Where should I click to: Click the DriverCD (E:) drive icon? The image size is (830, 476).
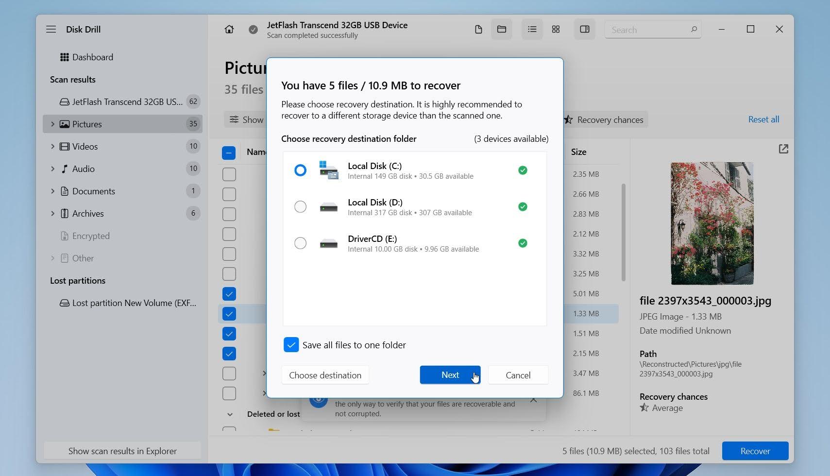329,243
